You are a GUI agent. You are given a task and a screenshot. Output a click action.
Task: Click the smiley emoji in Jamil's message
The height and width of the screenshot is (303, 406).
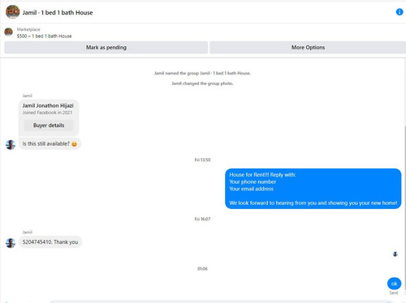(74, 144)
